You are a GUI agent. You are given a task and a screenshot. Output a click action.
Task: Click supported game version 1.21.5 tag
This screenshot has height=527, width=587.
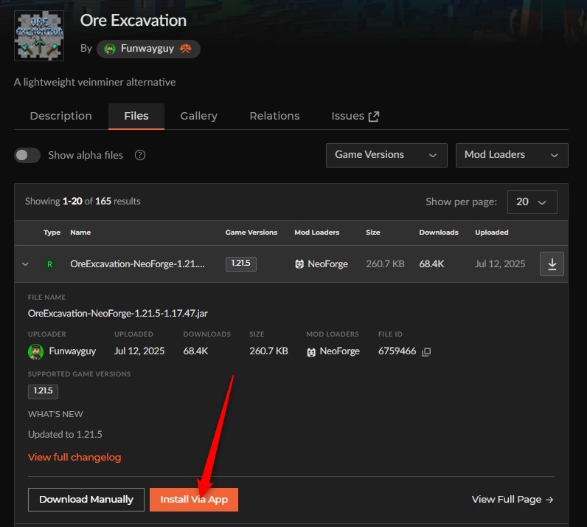43,391
